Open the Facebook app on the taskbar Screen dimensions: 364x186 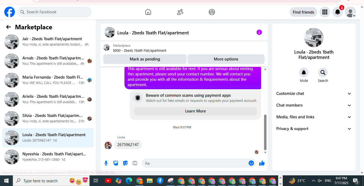coord(160,181)
